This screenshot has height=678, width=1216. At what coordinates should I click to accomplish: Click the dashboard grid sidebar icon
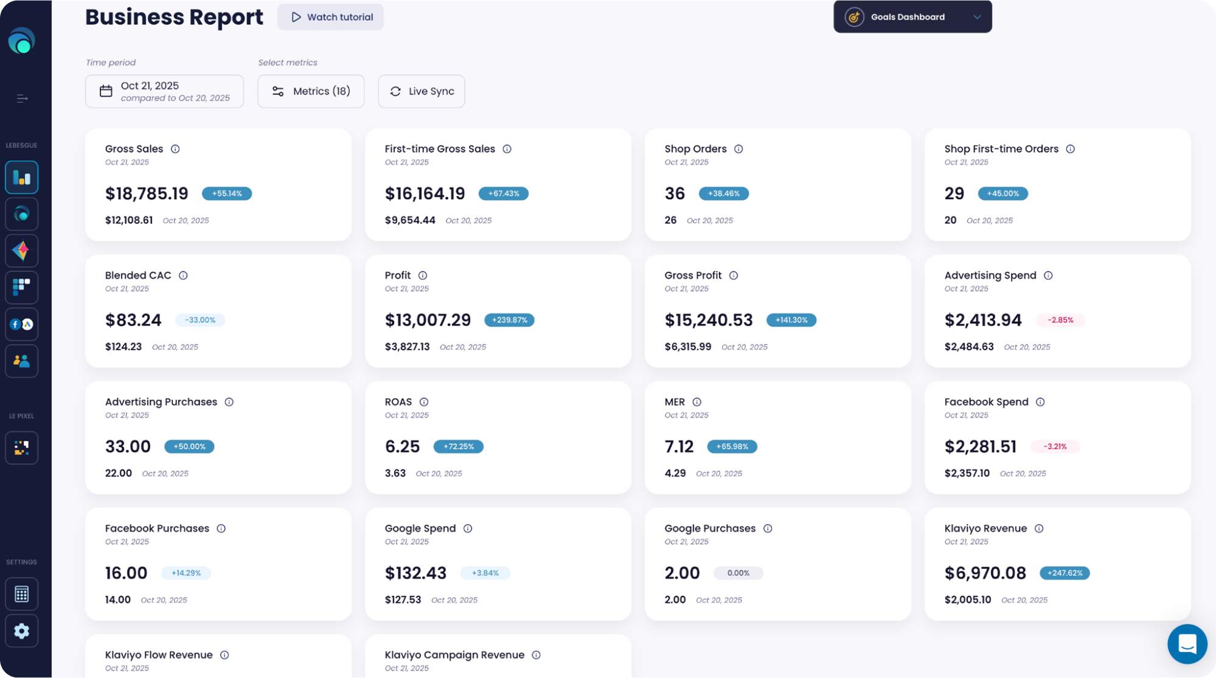[x=22, y=287]
